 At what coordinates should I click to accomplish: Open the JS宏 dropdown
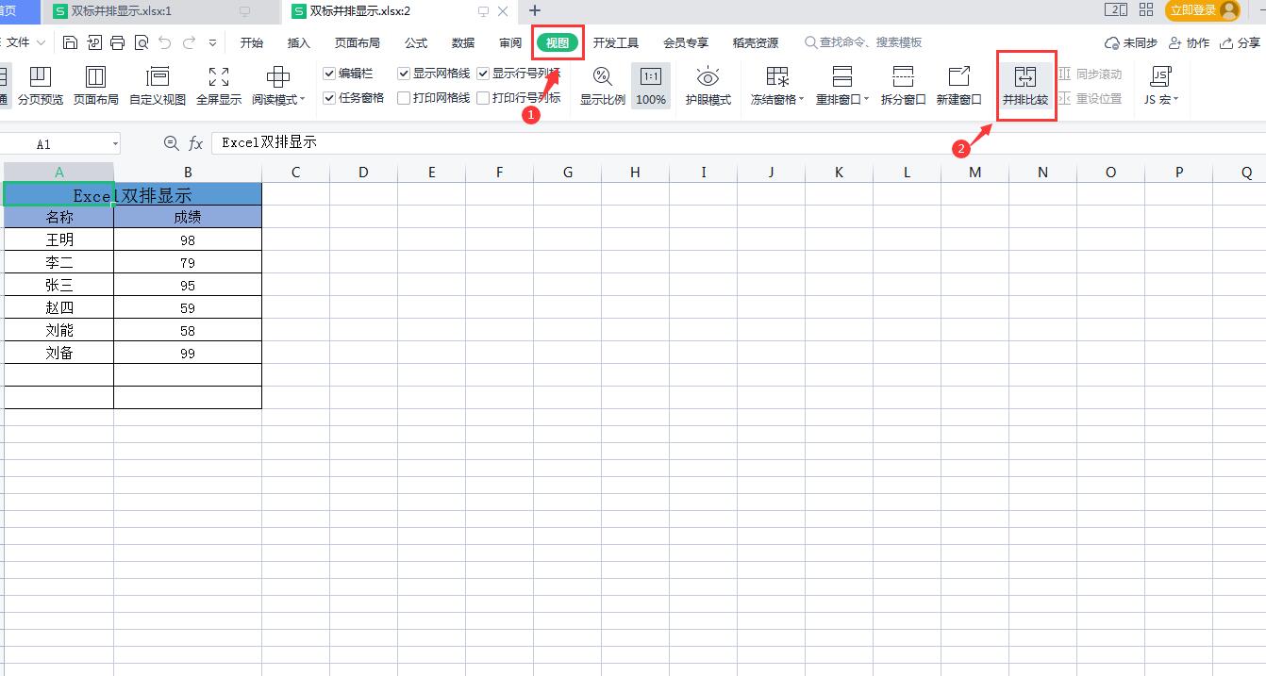1160,84
